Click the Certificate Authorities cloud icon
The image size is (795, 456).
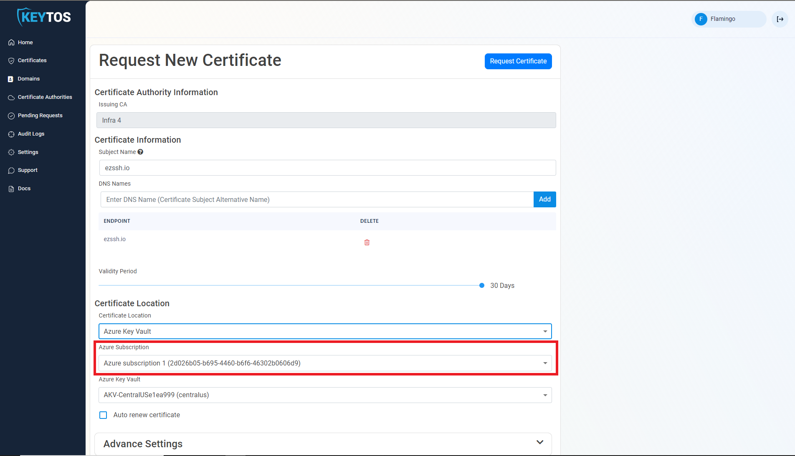(11, 97)
